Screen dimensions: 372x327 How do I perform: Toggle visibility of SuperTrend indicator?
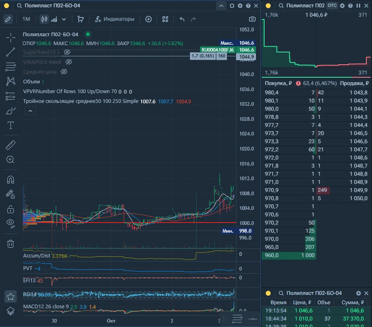click(67, 52)
